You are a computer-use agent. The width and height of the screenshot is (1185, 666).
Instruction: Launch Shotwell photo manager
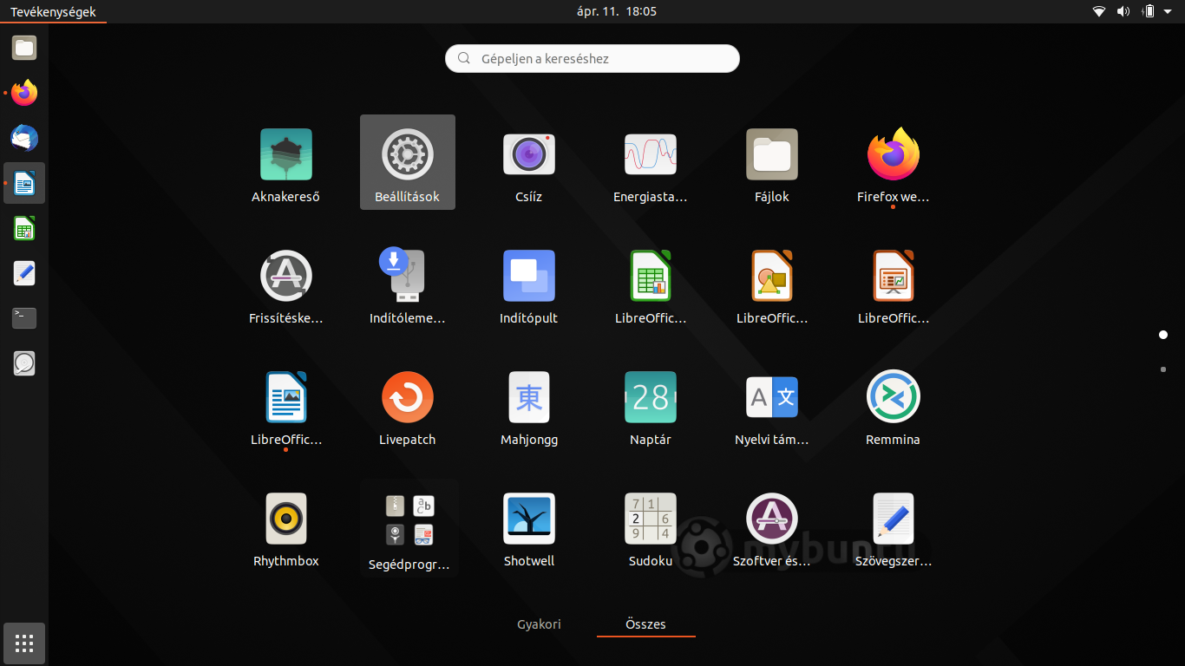[529, 526]
